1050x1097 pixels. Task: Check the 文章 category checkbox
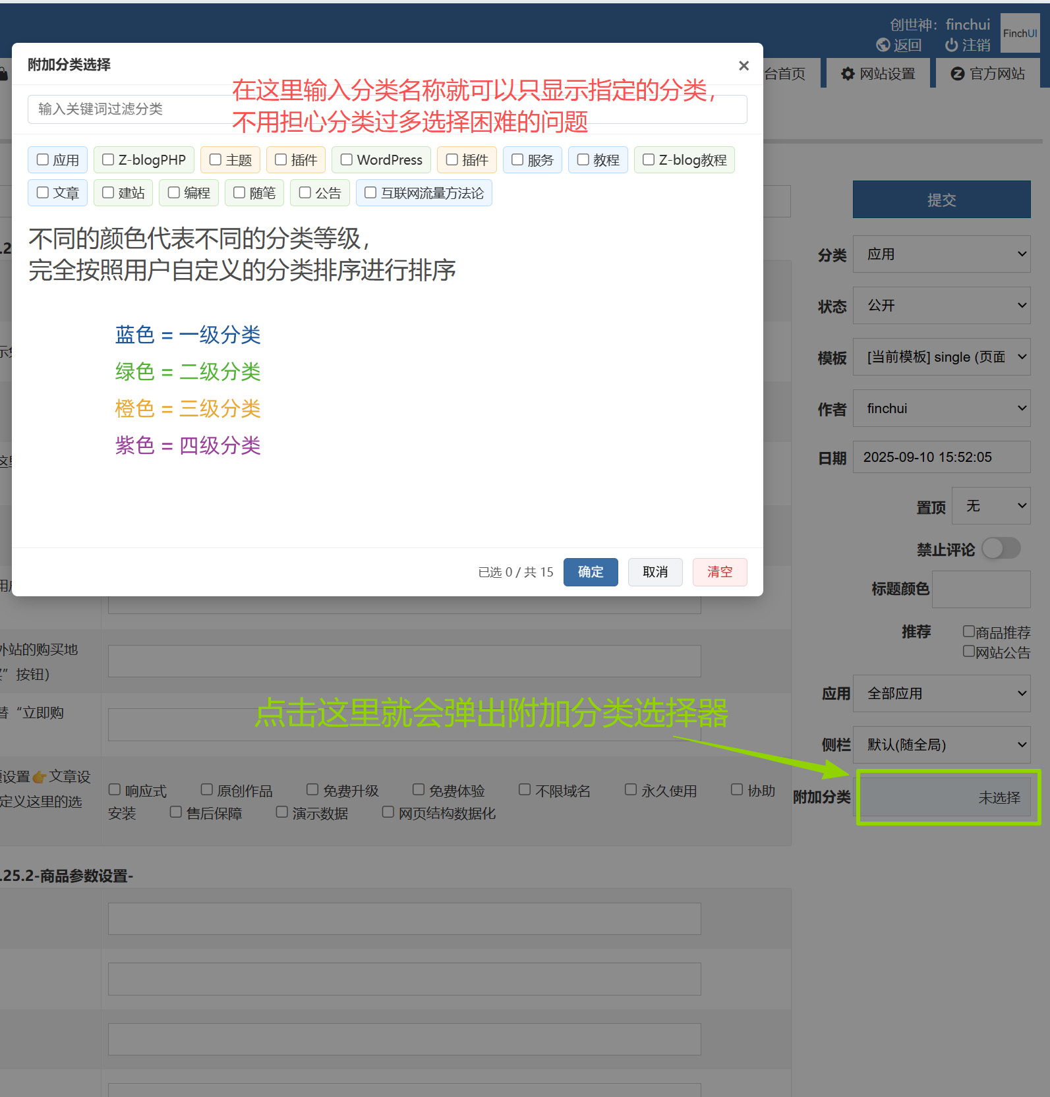point(43,192)
